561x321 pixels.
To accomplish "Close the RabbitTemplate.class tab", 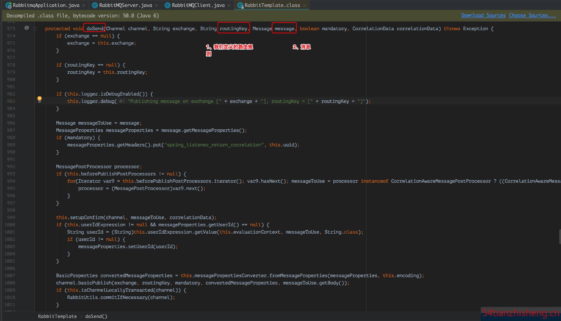I will point(304,5).
